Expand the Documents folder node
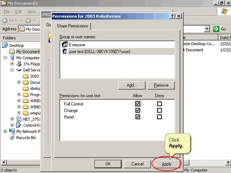 [19, 82]
